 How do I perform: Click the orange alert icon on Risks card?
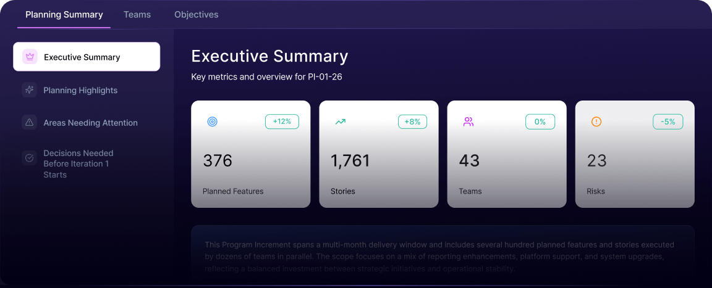click(596, 121)
